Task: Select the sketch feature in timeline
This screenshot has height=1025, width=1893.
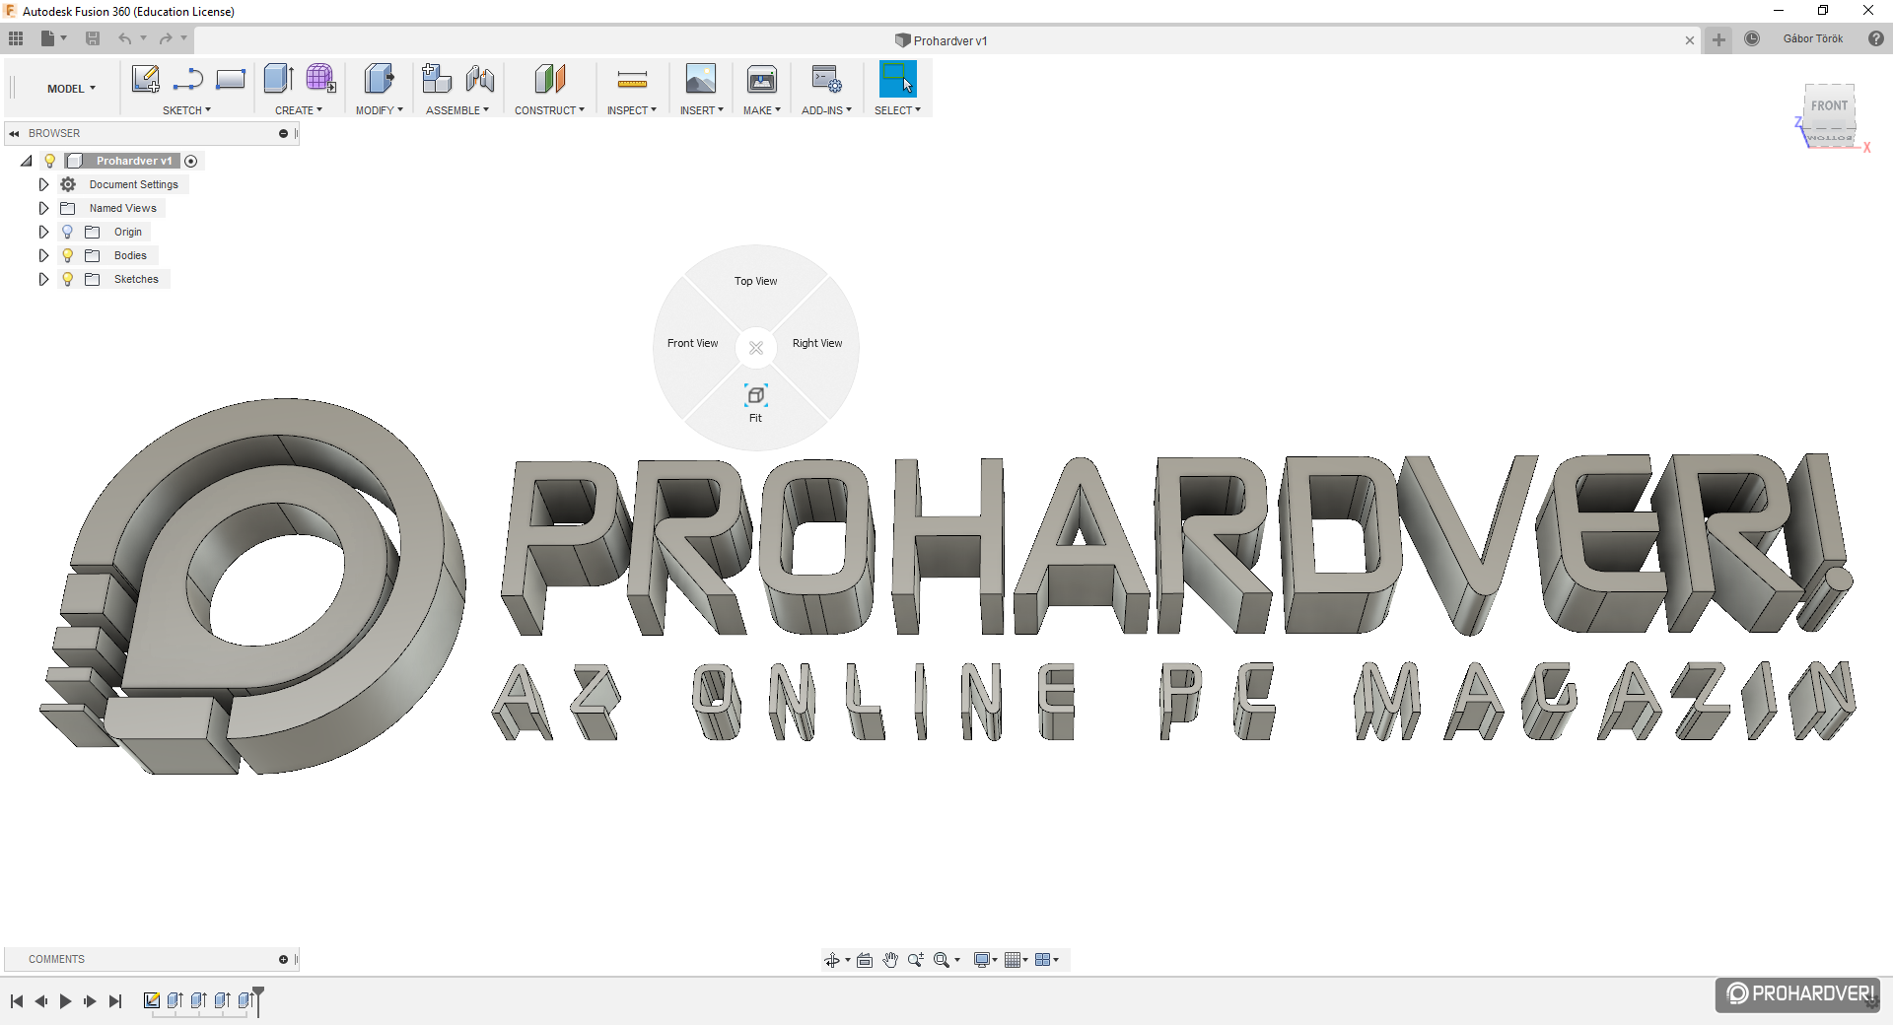Action: coord(151,1000)
